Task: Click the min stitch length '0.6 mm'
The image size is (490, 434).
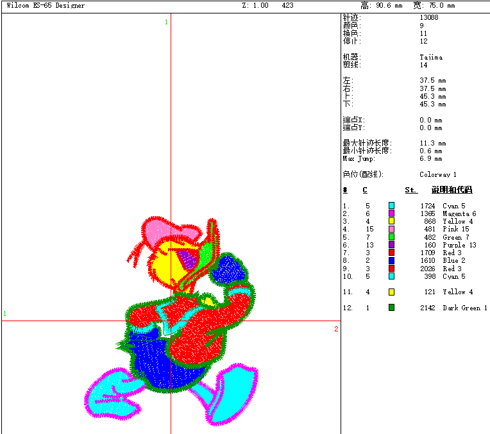Action: pyautogui.click(x=431, y=151)
